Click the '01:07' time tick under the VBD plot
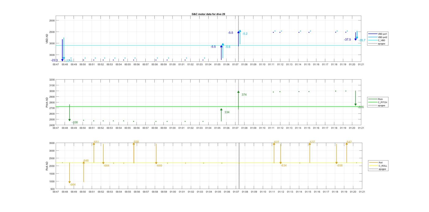The width and height of the screenshot is (429, 212). pyautogui.click(x=235, y=65)
